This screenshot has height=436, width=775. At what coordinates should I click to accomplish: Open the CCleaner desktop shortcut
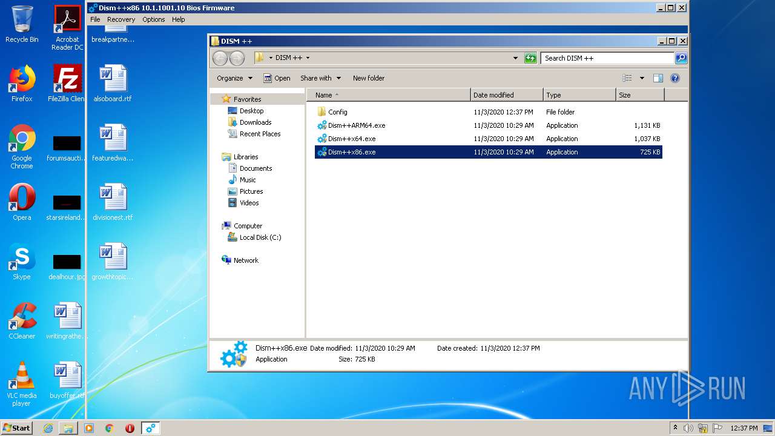tap(22, 321)
